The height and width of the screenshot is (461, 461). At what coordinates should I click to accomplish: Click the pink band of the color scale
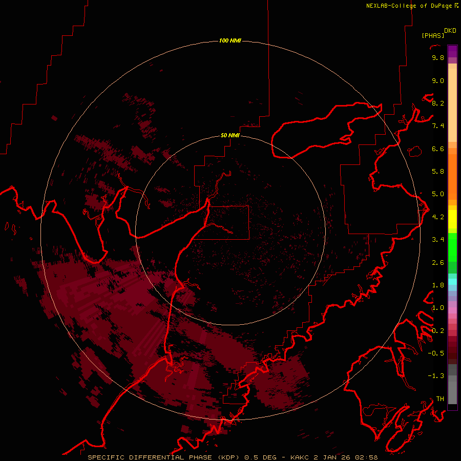point(452,310)
